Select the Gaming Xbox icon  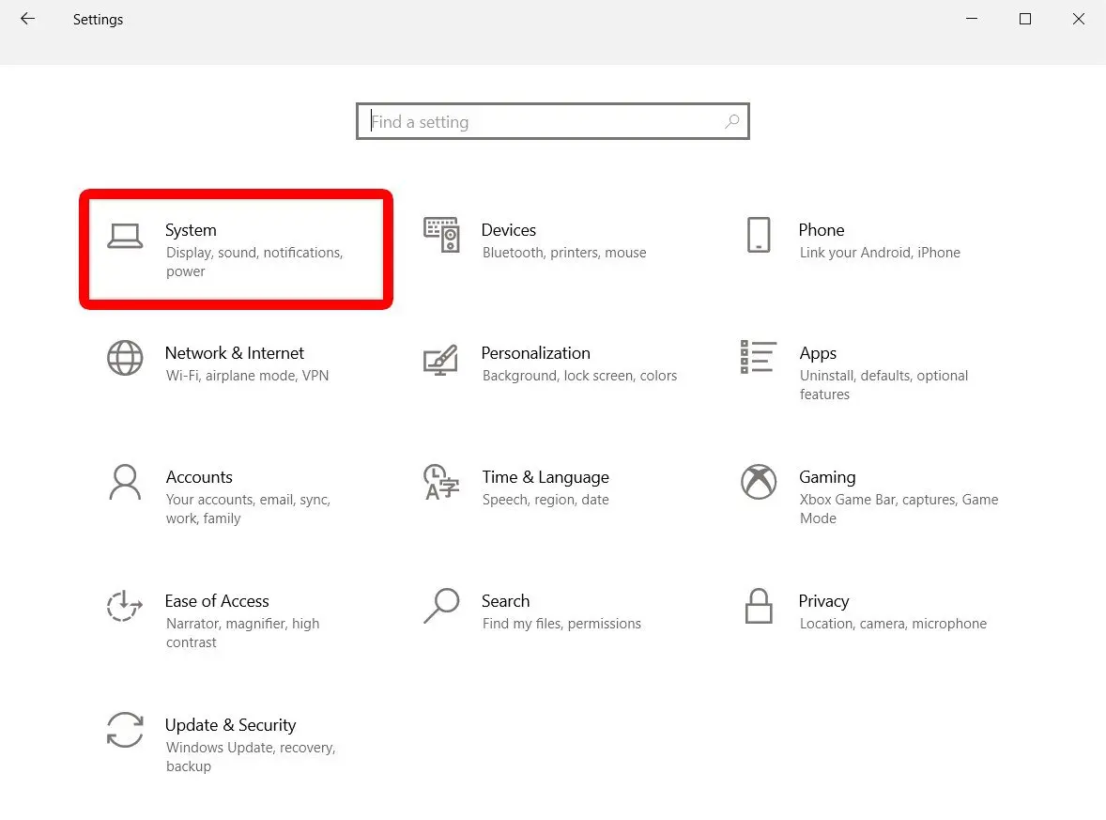759,483
